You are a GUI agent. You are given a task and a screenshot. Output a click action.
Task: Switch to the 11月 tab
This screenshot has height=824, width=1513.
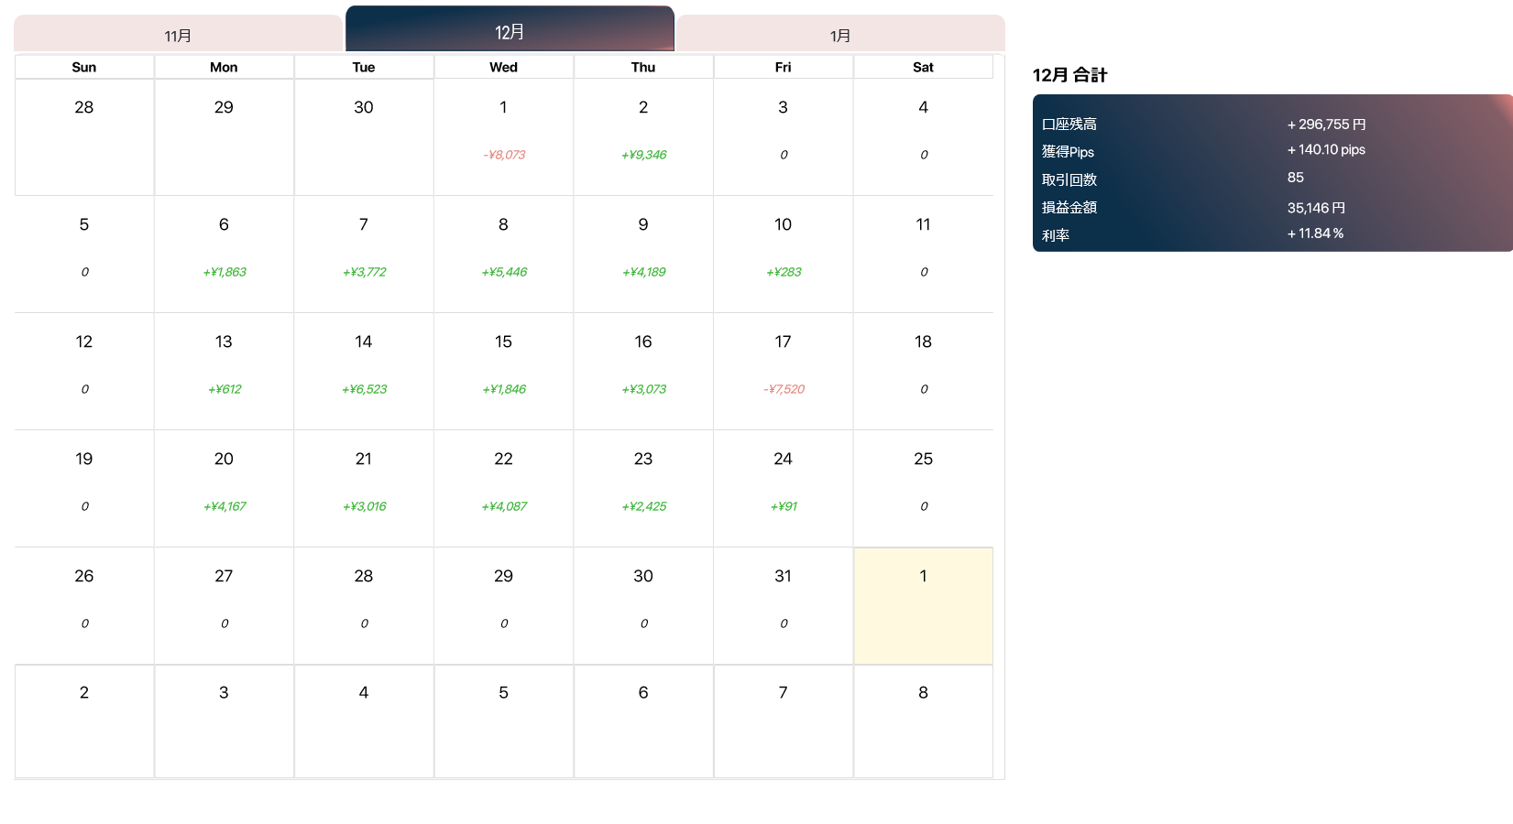[178, 34]
